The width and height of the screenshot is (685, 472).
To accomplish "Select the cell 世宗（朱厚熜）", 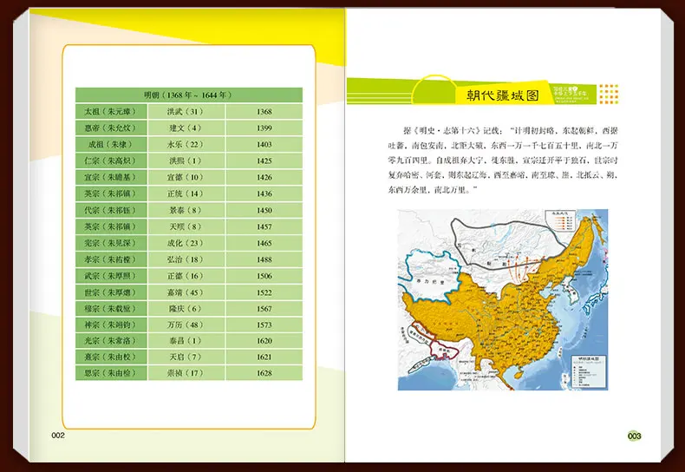I will (111, 292).
